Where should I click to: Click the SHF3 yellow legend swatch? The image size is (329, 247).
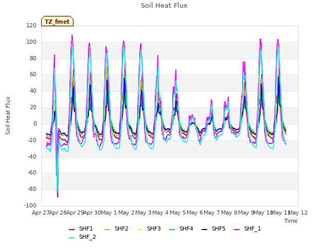click(x=139, y=230)
